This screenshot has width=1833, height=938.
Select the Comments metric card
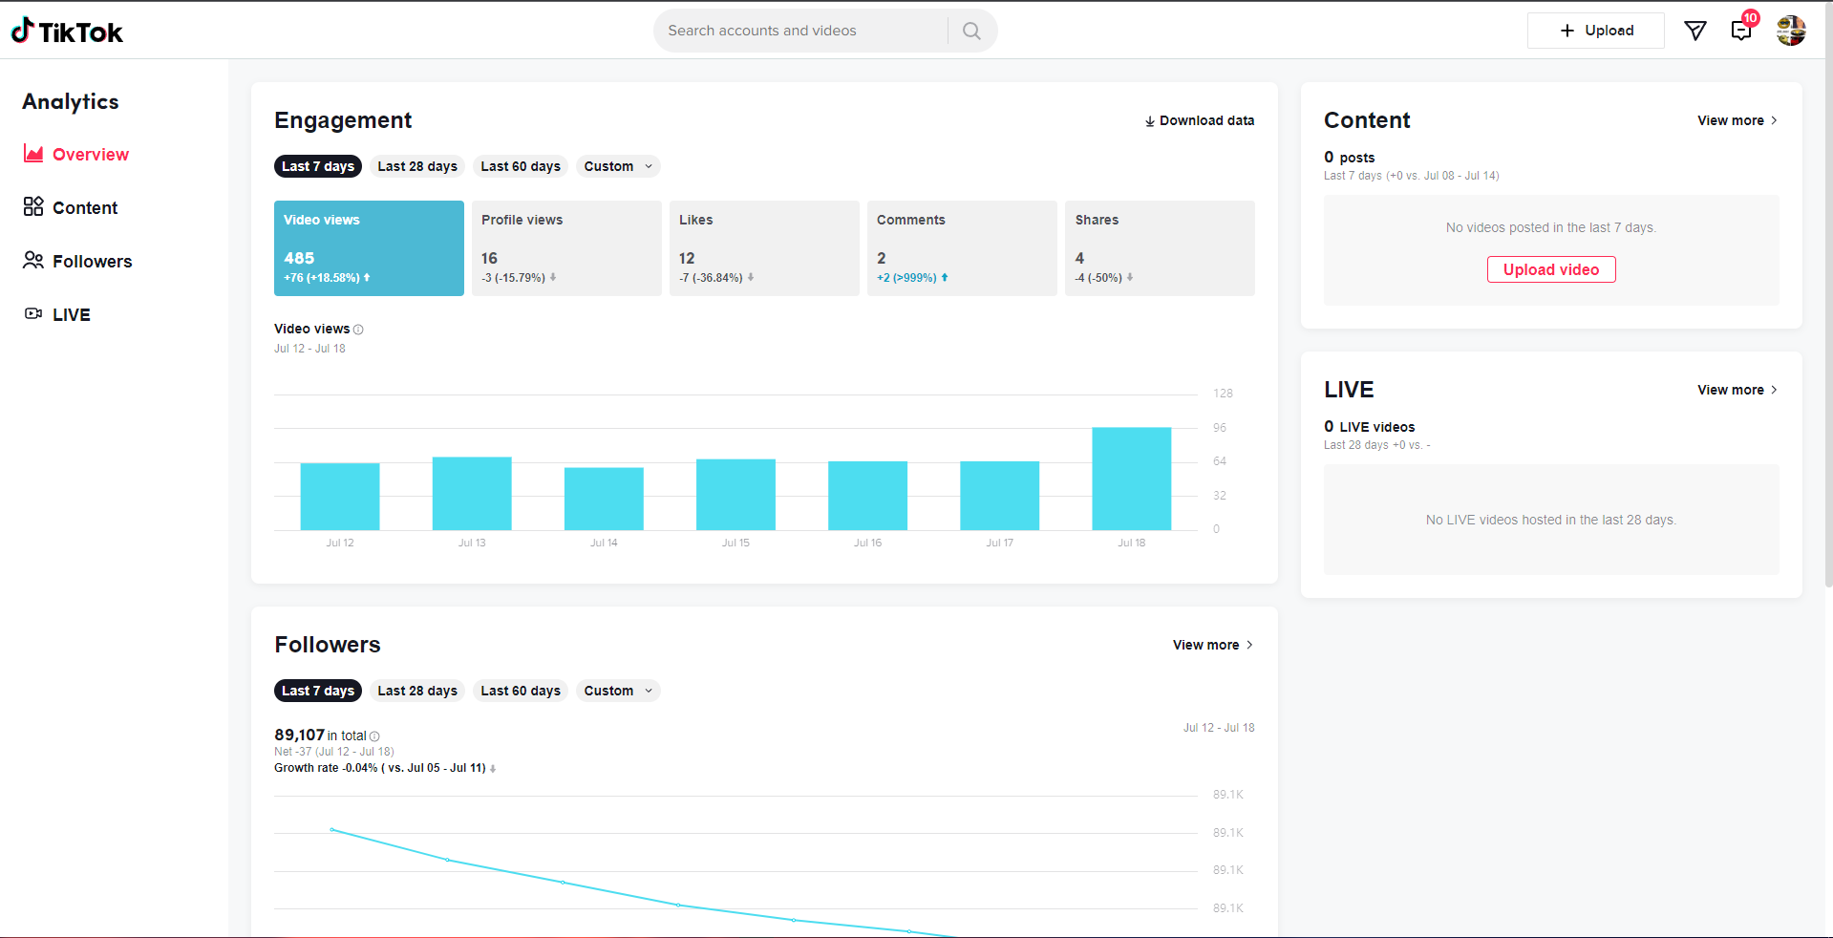click(962, 248)
